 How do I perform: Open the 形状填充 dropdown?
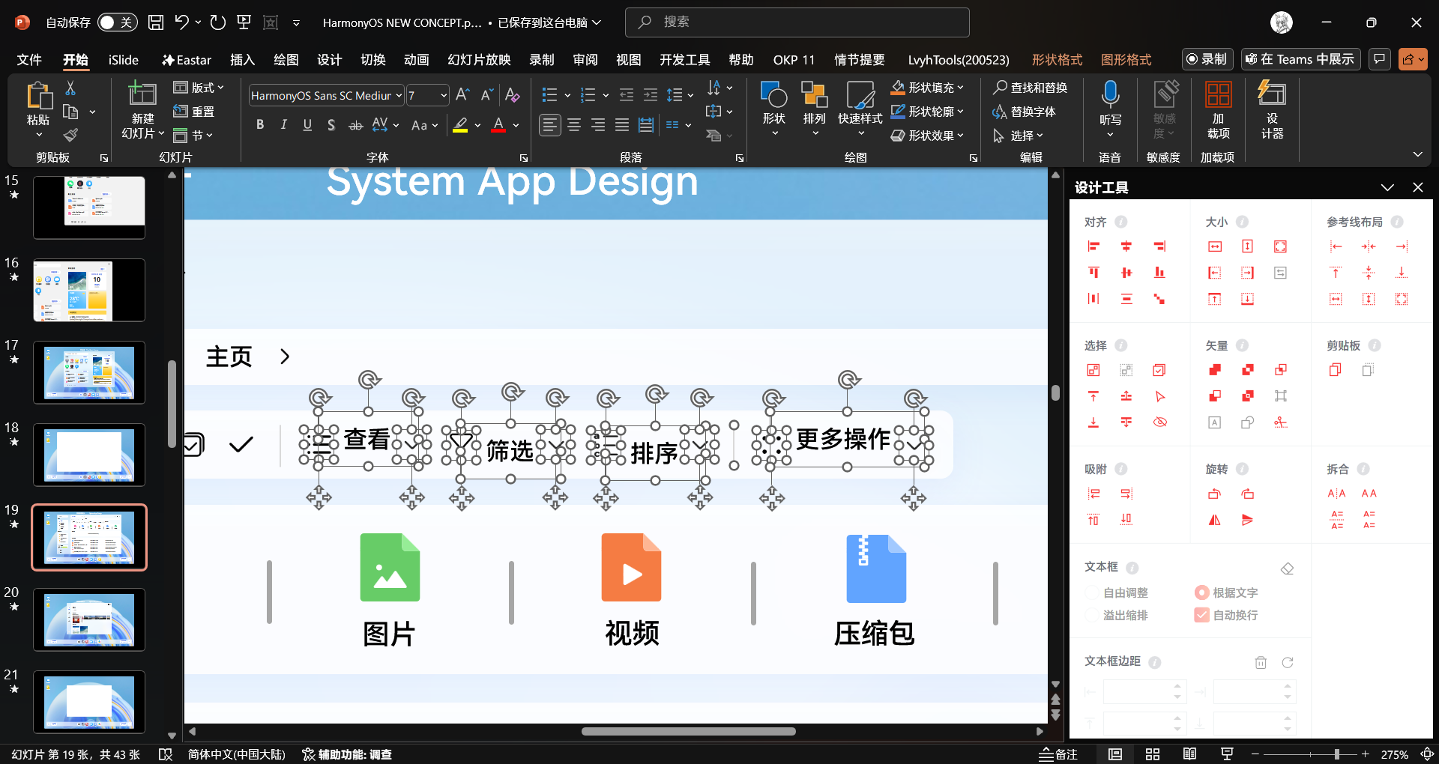(960, 88)
